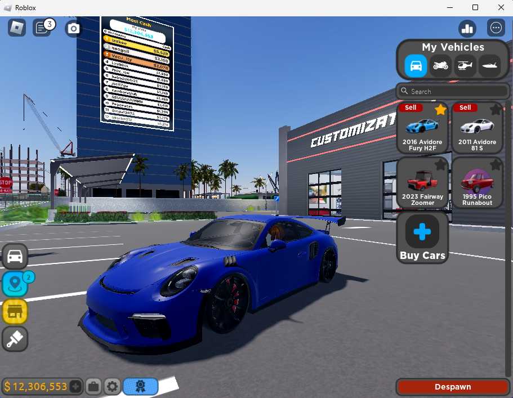Toggle favorite star on 2023 Fairway Zoomer
Viewport: 513px width, 398px height.
440,164
